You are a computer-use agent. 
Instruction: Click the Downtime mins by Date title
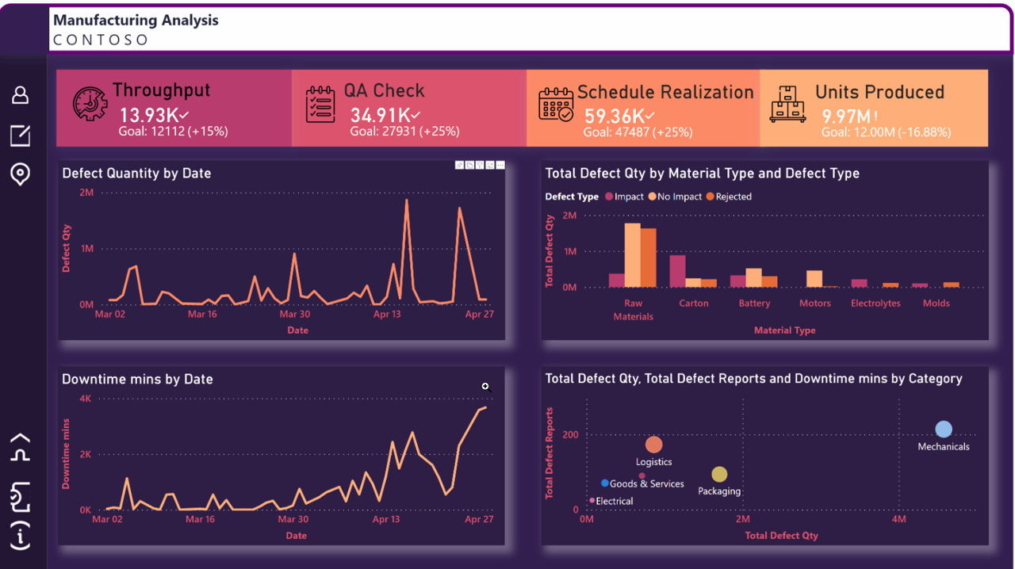(x=137, y=379)
